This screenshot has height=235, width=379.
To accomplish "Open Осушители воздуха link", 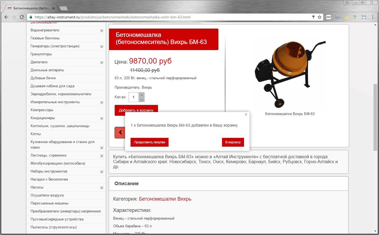I will pos(47,195).
